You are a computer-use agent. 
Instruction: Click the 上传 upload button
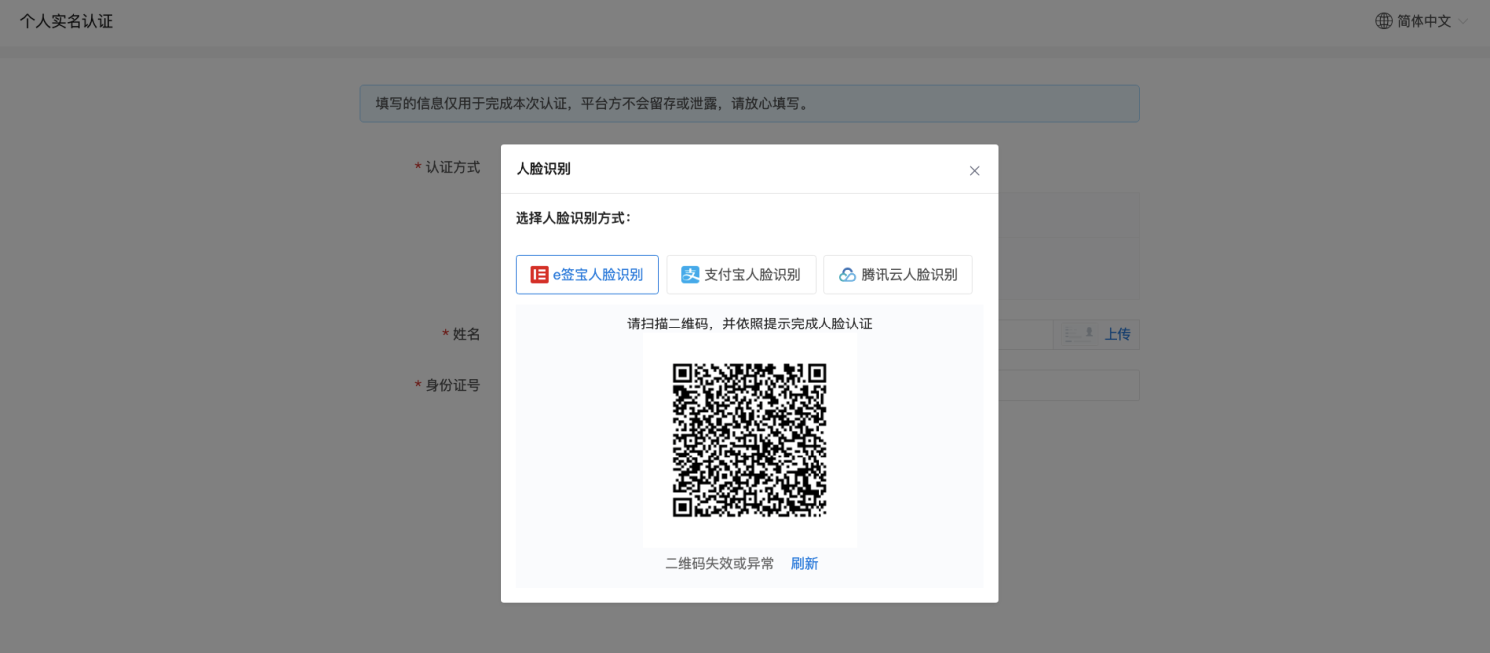point(1117,334)
